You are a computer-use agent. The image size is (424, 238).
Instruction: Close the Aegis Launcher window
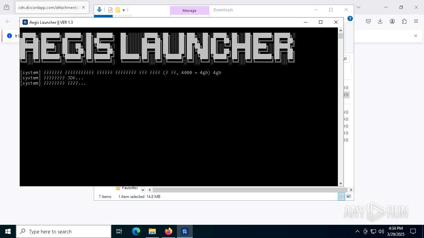pos(336,22)
